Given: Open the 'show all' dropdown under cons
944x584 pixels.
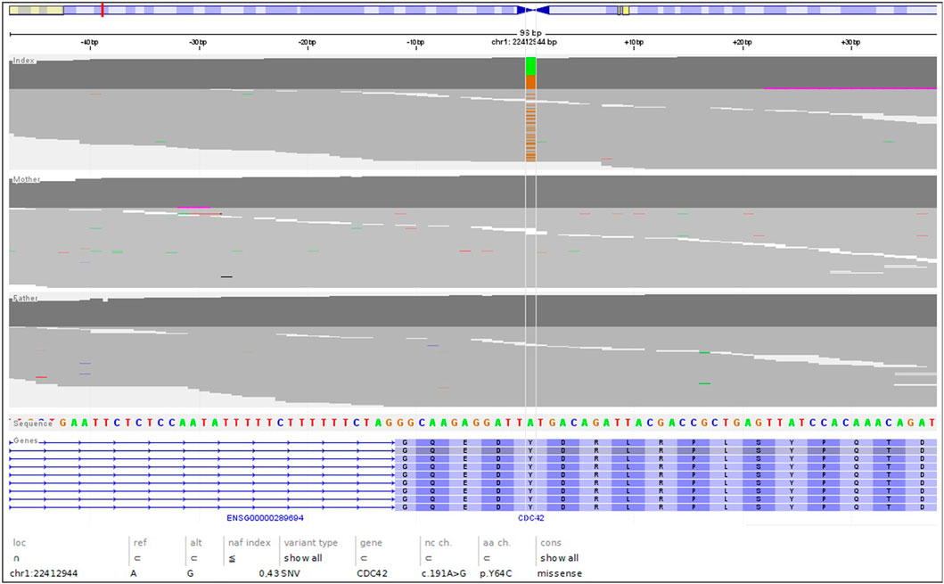Looking at the screenshot, I should [x=559, y=558].
